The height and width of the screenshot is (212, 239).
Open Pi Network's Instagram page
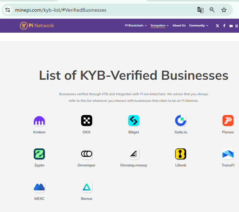(237, 26)
